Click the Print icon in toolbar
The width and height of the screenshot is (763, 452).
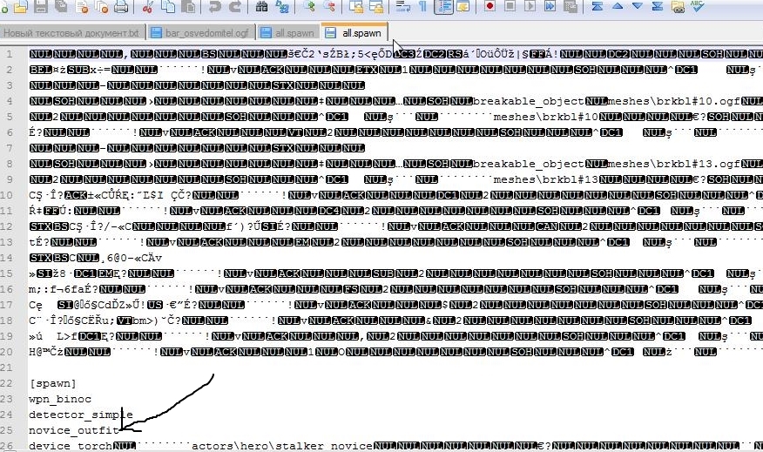click(121, 7)
